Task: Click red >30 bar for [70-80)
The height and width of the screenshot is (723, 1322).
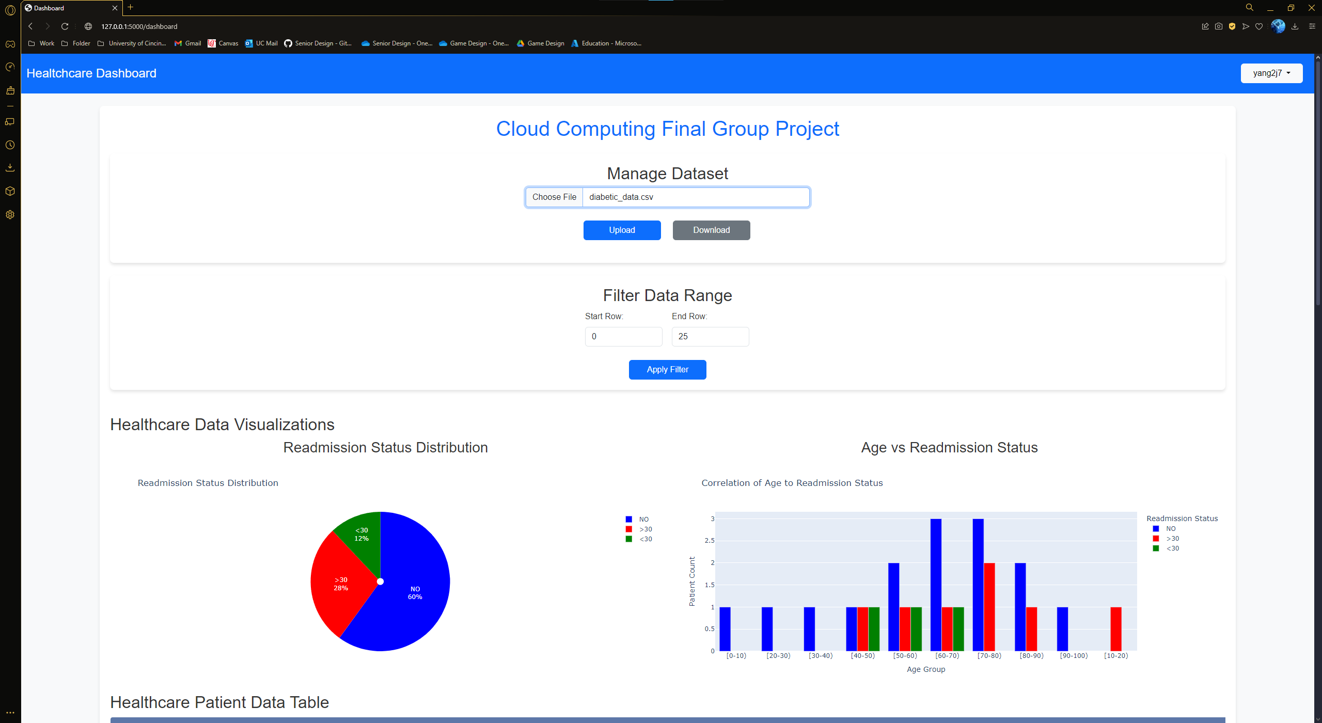Action: [x=989, y=607]
